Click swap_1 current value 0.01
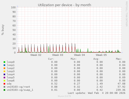The width and height of the screenshot is (129, 99). pyautogui.click(x=54, y=90)
